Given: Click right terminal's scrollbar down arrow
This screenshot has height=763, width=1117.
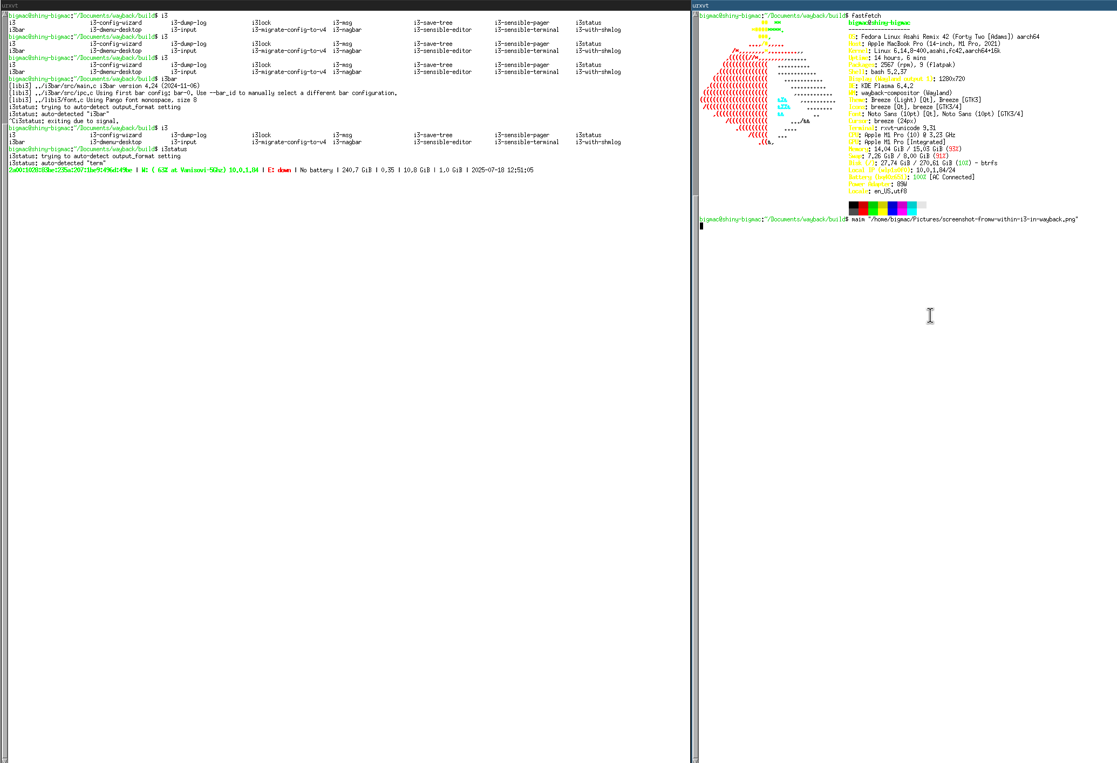Looking at the screenshot, I should point(696,760).
